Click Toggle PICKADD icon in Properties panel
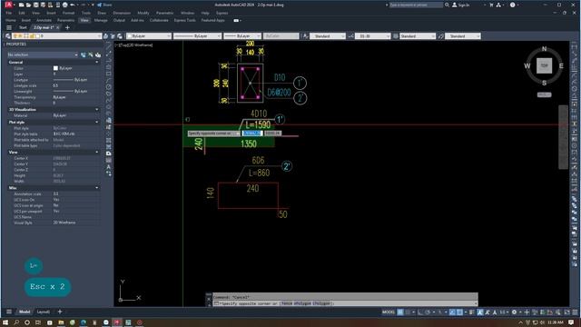581x327 pixels. click(x=83, y=54)
